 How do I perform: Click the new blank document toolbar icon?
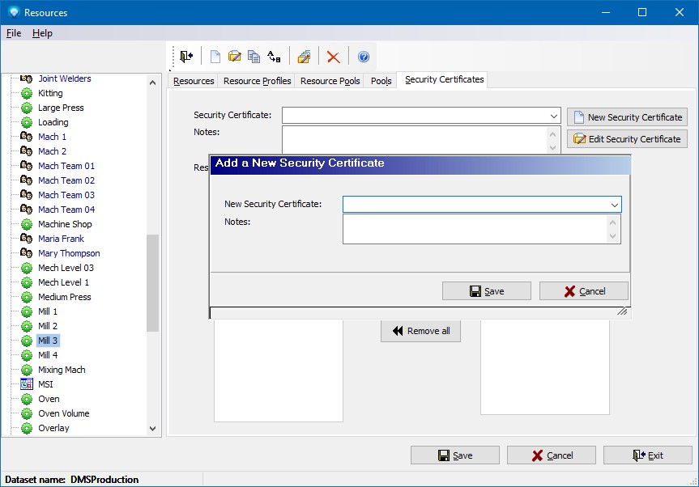[215, 57]
